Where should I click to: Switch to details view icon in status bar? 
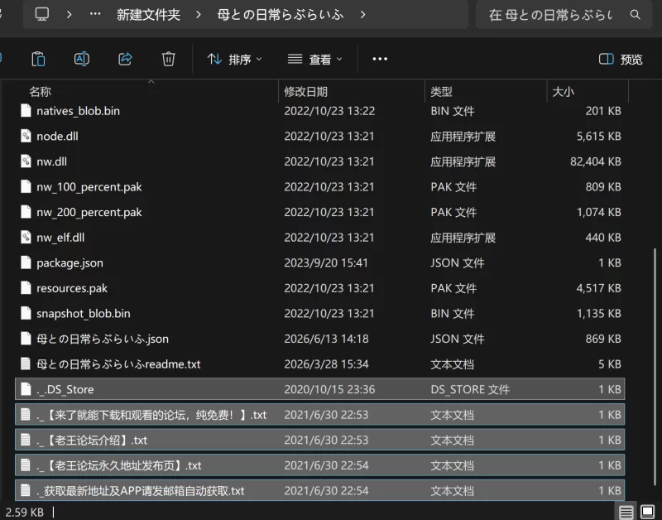pyautogui.click(x=626, y=512)
